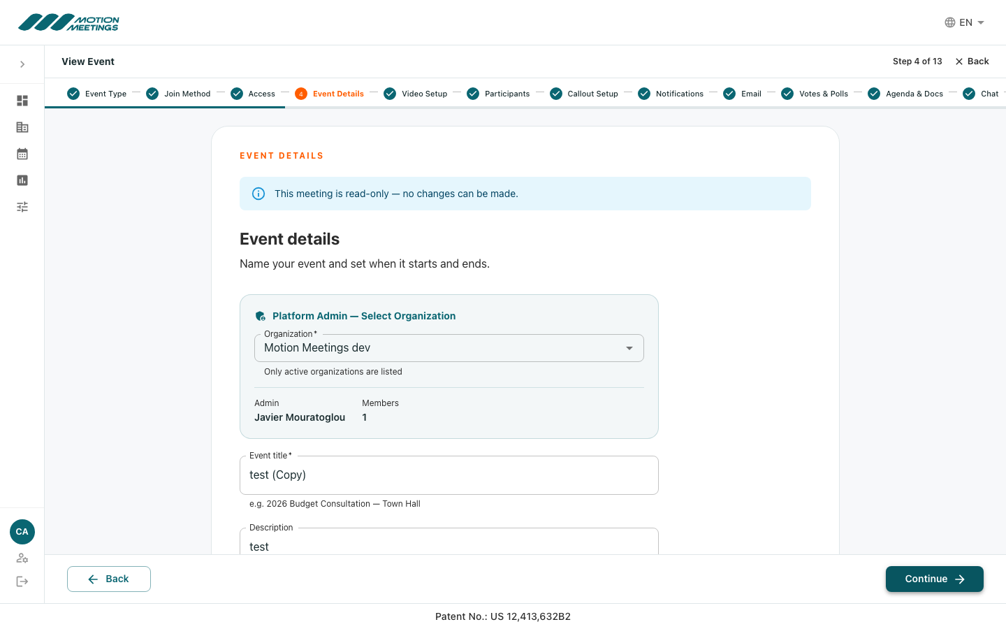Click the Continue button
The height and width of the screenshot is (629, 1006).
pyautogui.click(x=935, y=579)
